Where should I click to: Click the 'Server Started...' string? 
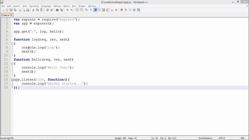point(65,84)
